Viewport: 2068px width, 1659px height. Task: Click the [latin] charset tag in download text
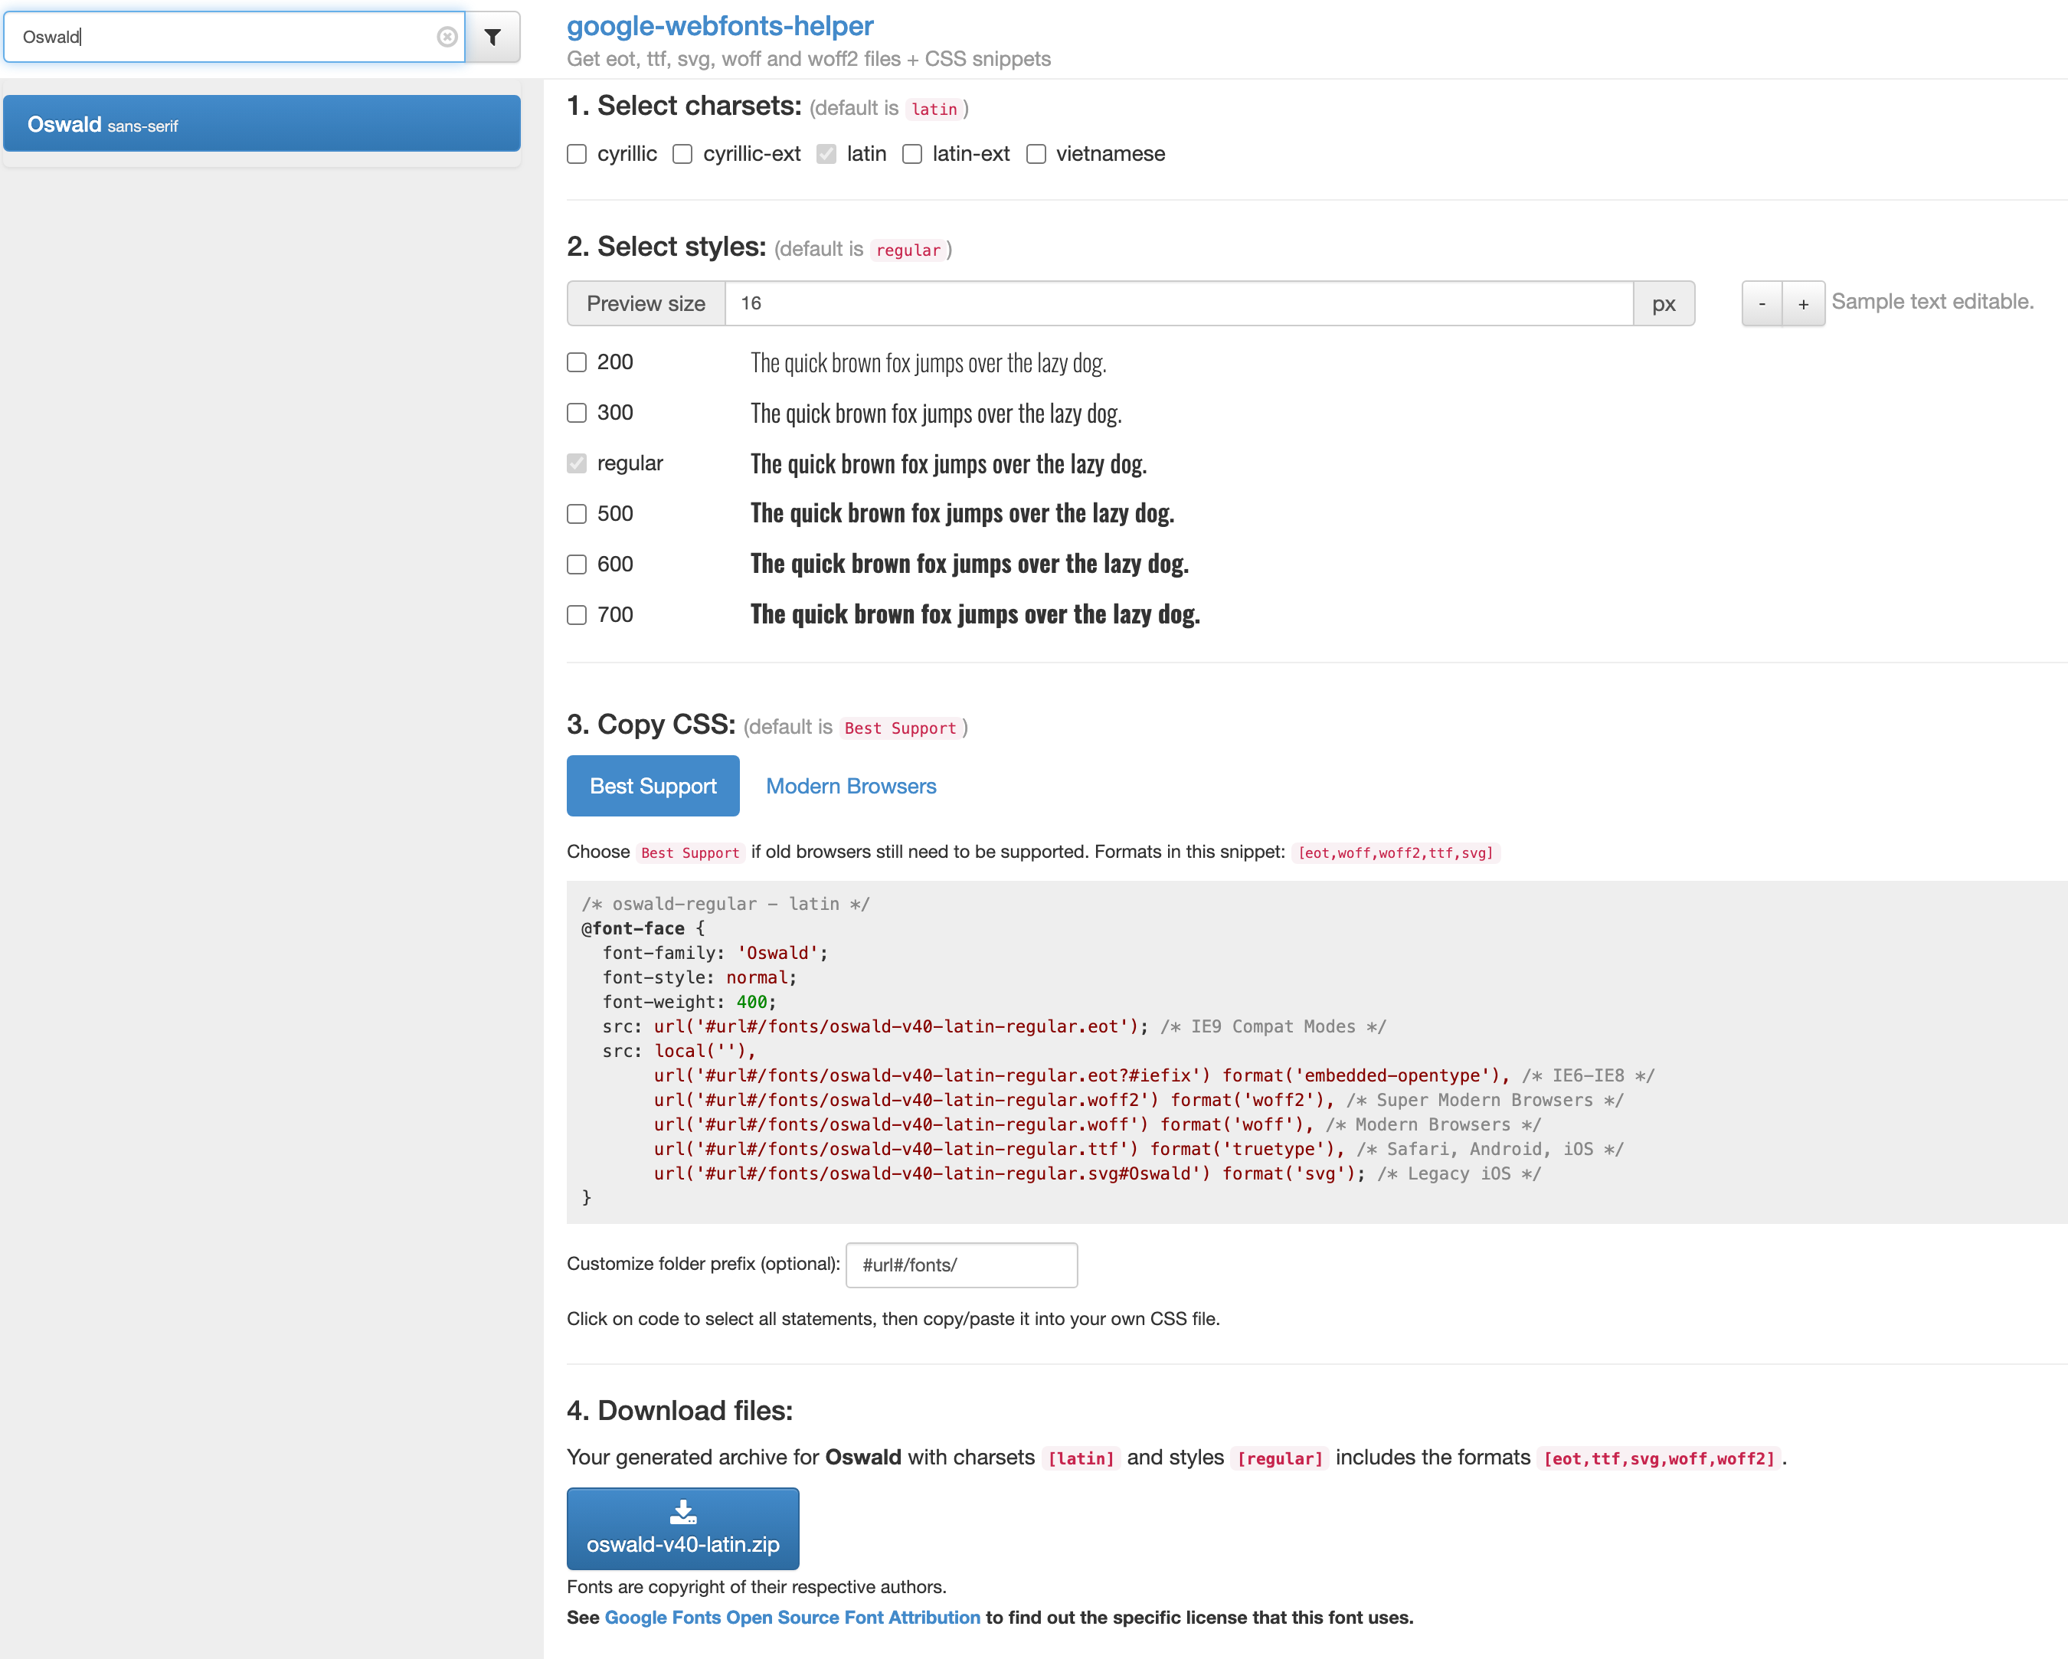coord(1081,1458)
